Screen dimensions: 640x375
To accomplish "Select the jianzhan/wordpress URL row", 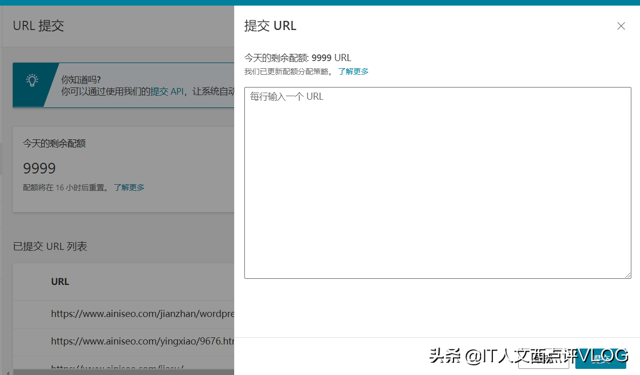I will pyautogui.click(x=123, y=314).
